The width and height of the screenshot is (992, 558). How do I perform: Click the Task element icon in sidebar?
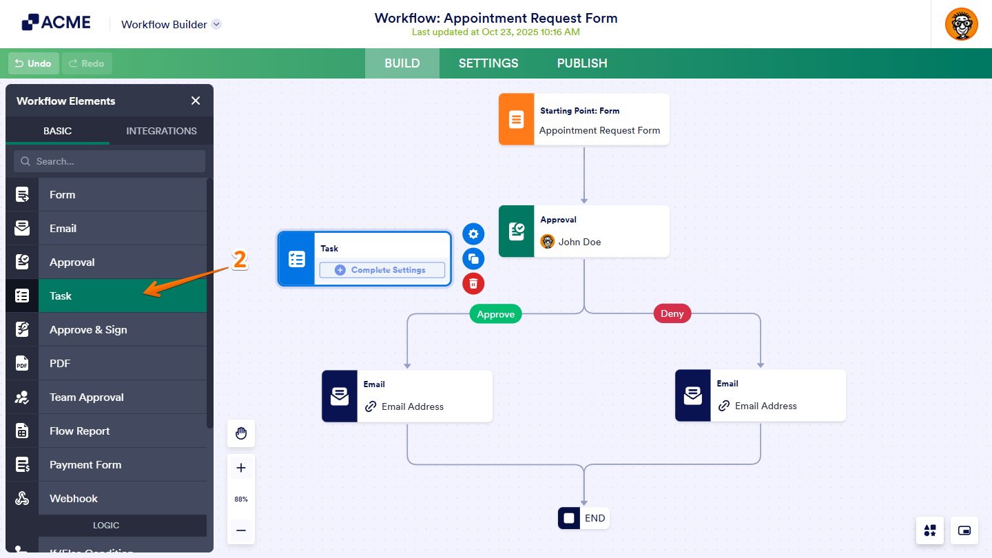coord(22,296)
